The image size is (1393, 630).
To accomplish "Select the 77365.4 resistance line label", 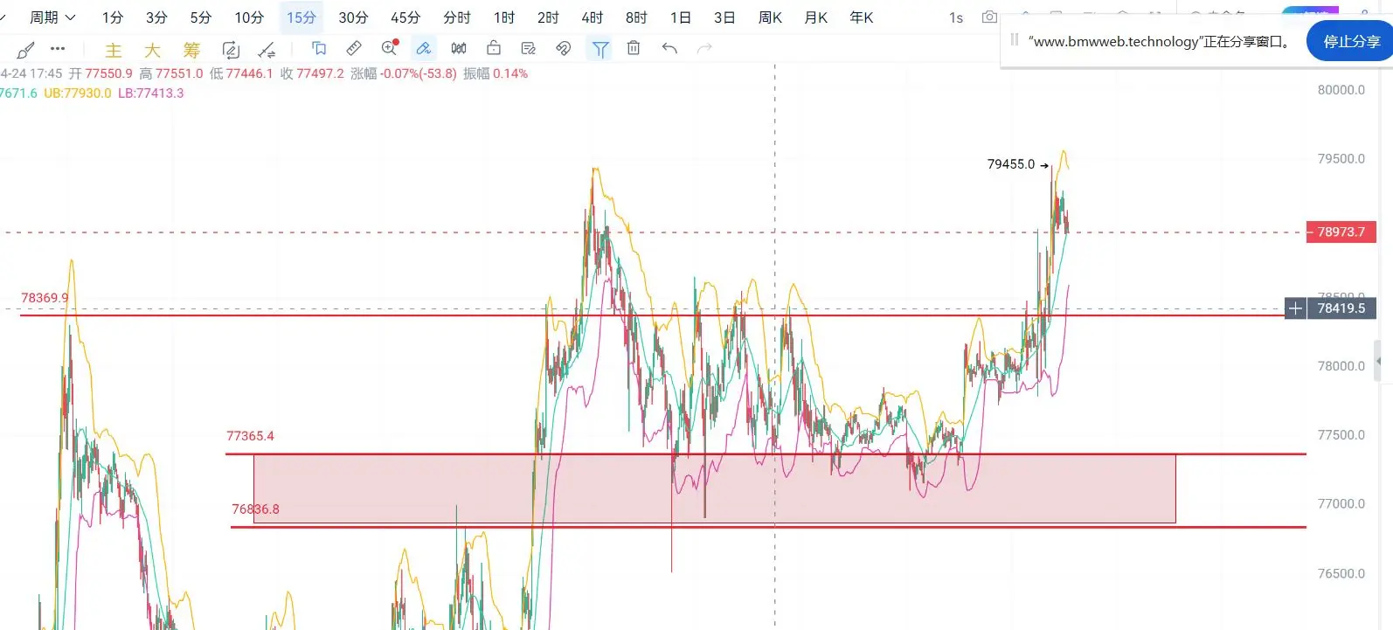I will tap(250, 436).
